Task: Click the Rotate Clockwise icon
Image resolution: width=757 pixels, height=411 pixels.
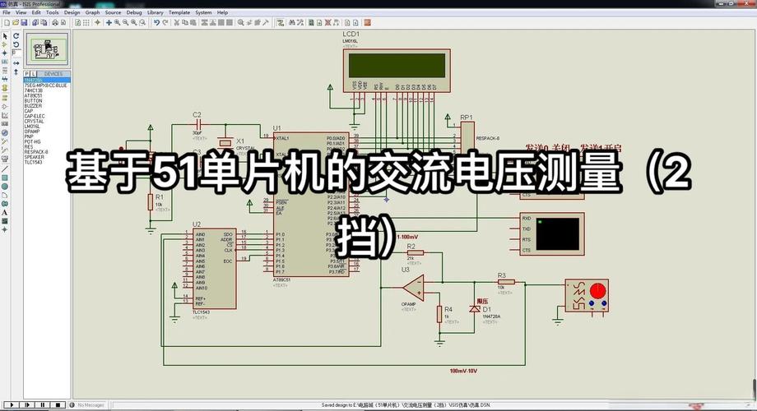Action: pos(16,36)
